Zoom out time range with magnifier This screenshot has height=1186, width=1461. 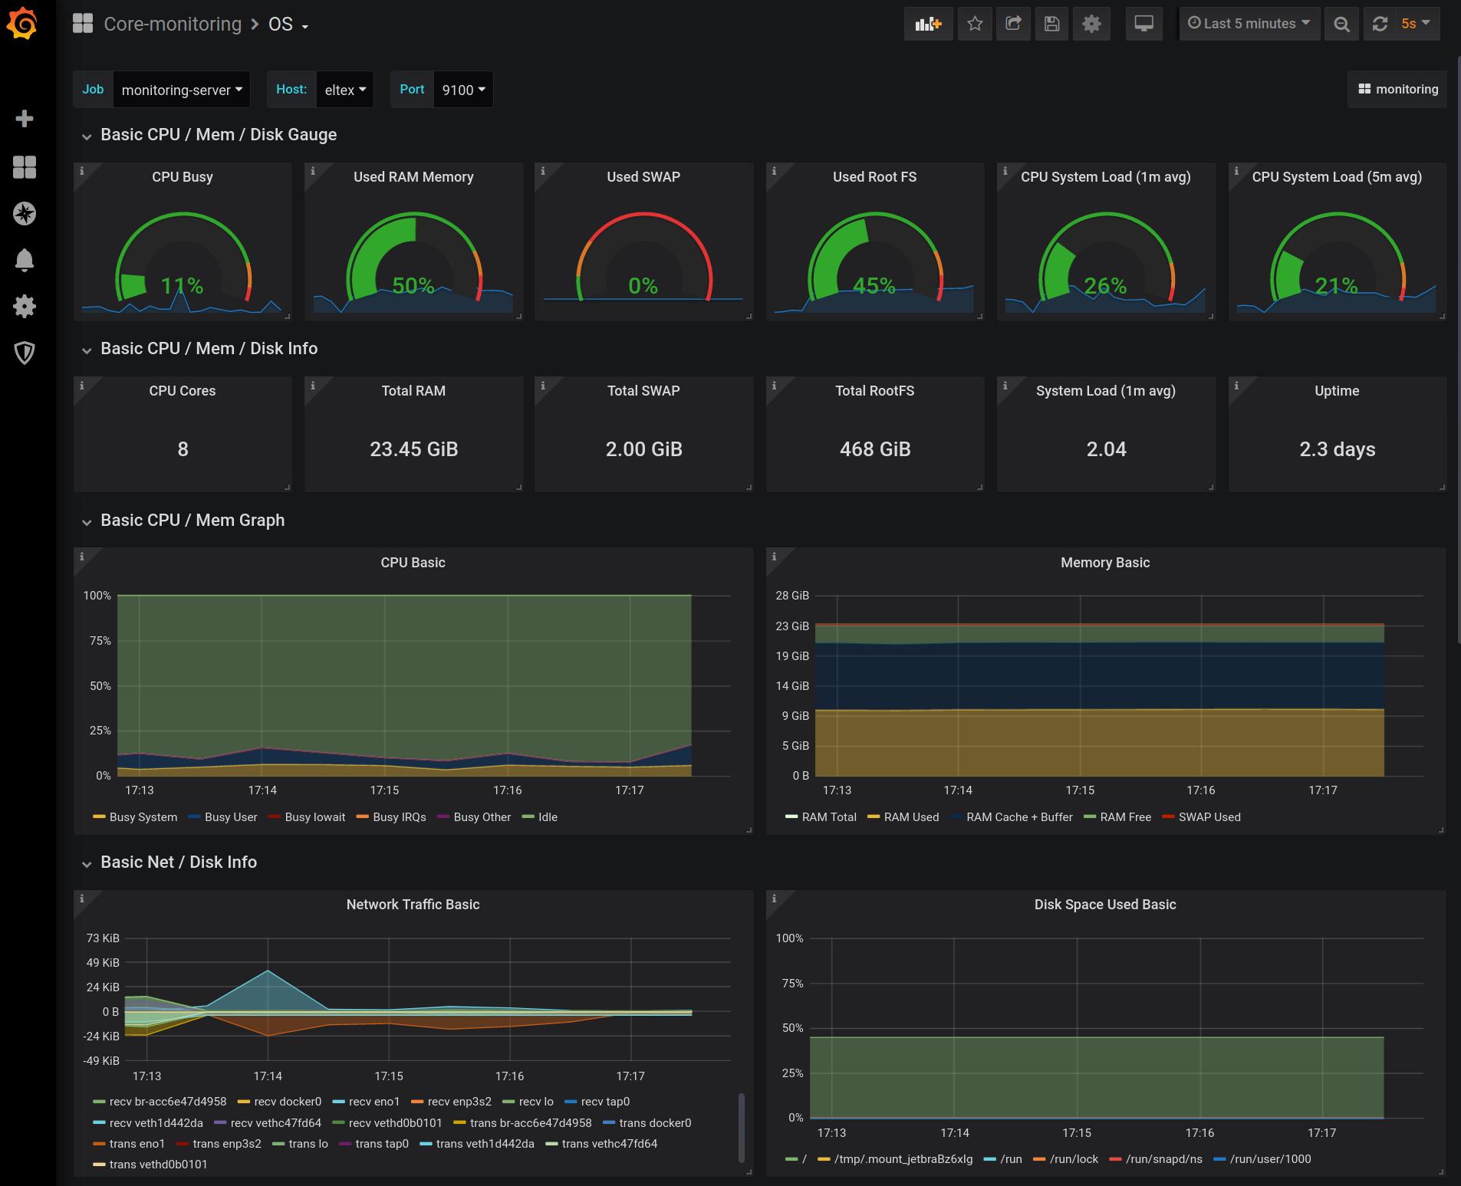pyautogui.click(x=1341, y=24)
